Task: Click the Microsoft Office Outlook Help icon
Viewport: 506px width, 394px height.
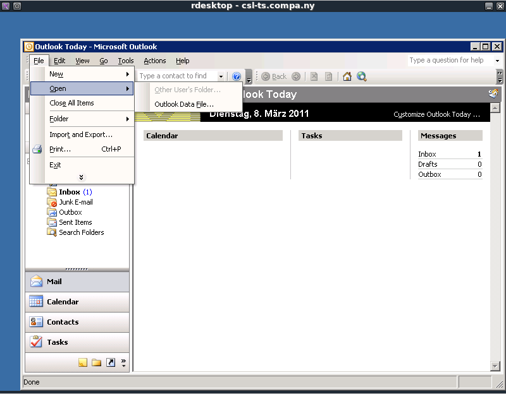Action: tap(237, 76)
